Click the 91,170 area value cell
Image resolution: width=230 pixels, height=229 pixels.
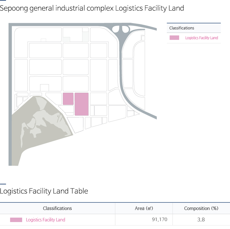tap(160, 220)
